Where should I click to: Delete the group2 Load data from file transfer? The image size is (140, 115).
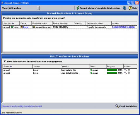(x=129, y=73)
